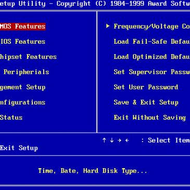Click the right arrow key hint
The width and height of the screenshot is (190, 190).
click(119, 140)
